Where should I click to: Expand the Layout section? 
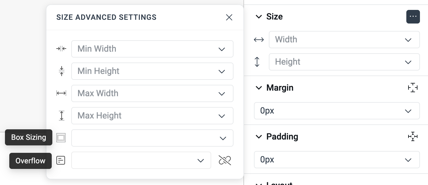pyautogui.click(x=259, y=183)
